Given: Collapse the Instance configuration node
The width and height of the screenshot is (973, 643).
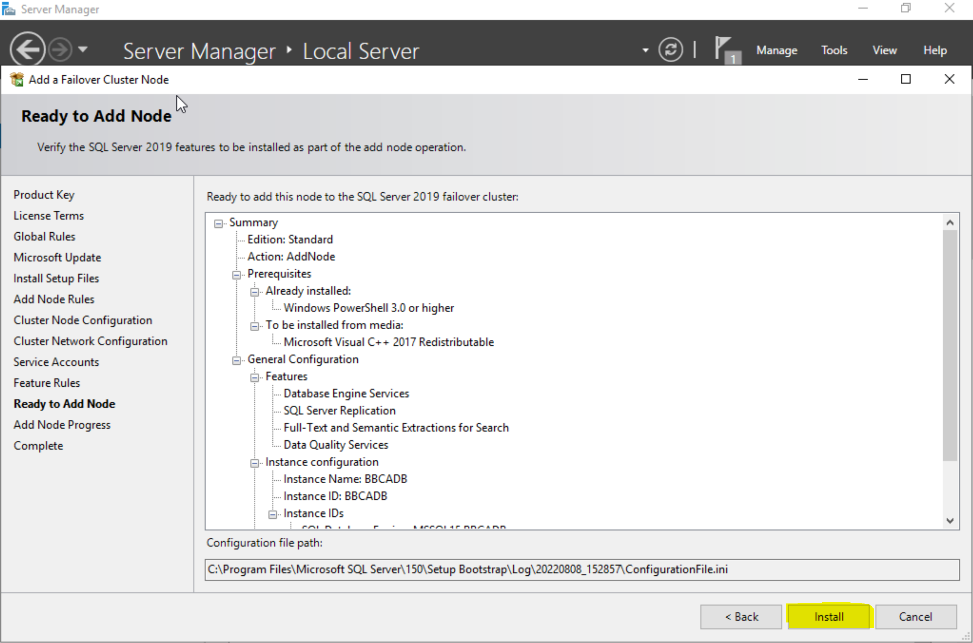Looking at the screenshot, I should pyautogui.click(x=255, y=463).
